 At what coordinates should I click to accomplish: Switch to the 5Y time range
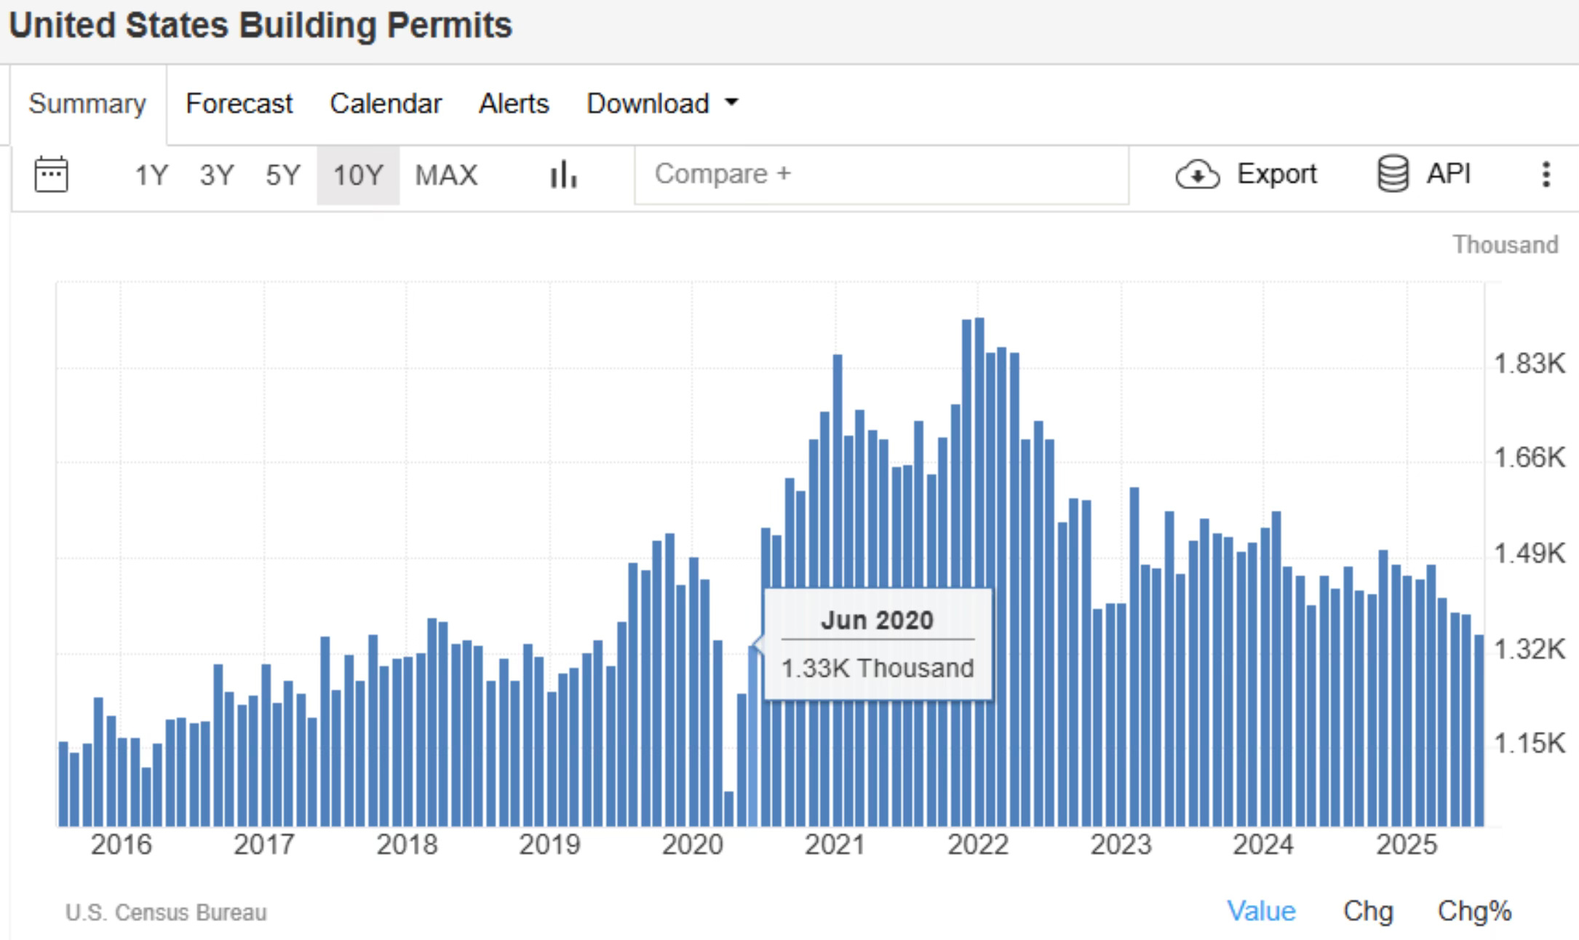tap(282, 175)
